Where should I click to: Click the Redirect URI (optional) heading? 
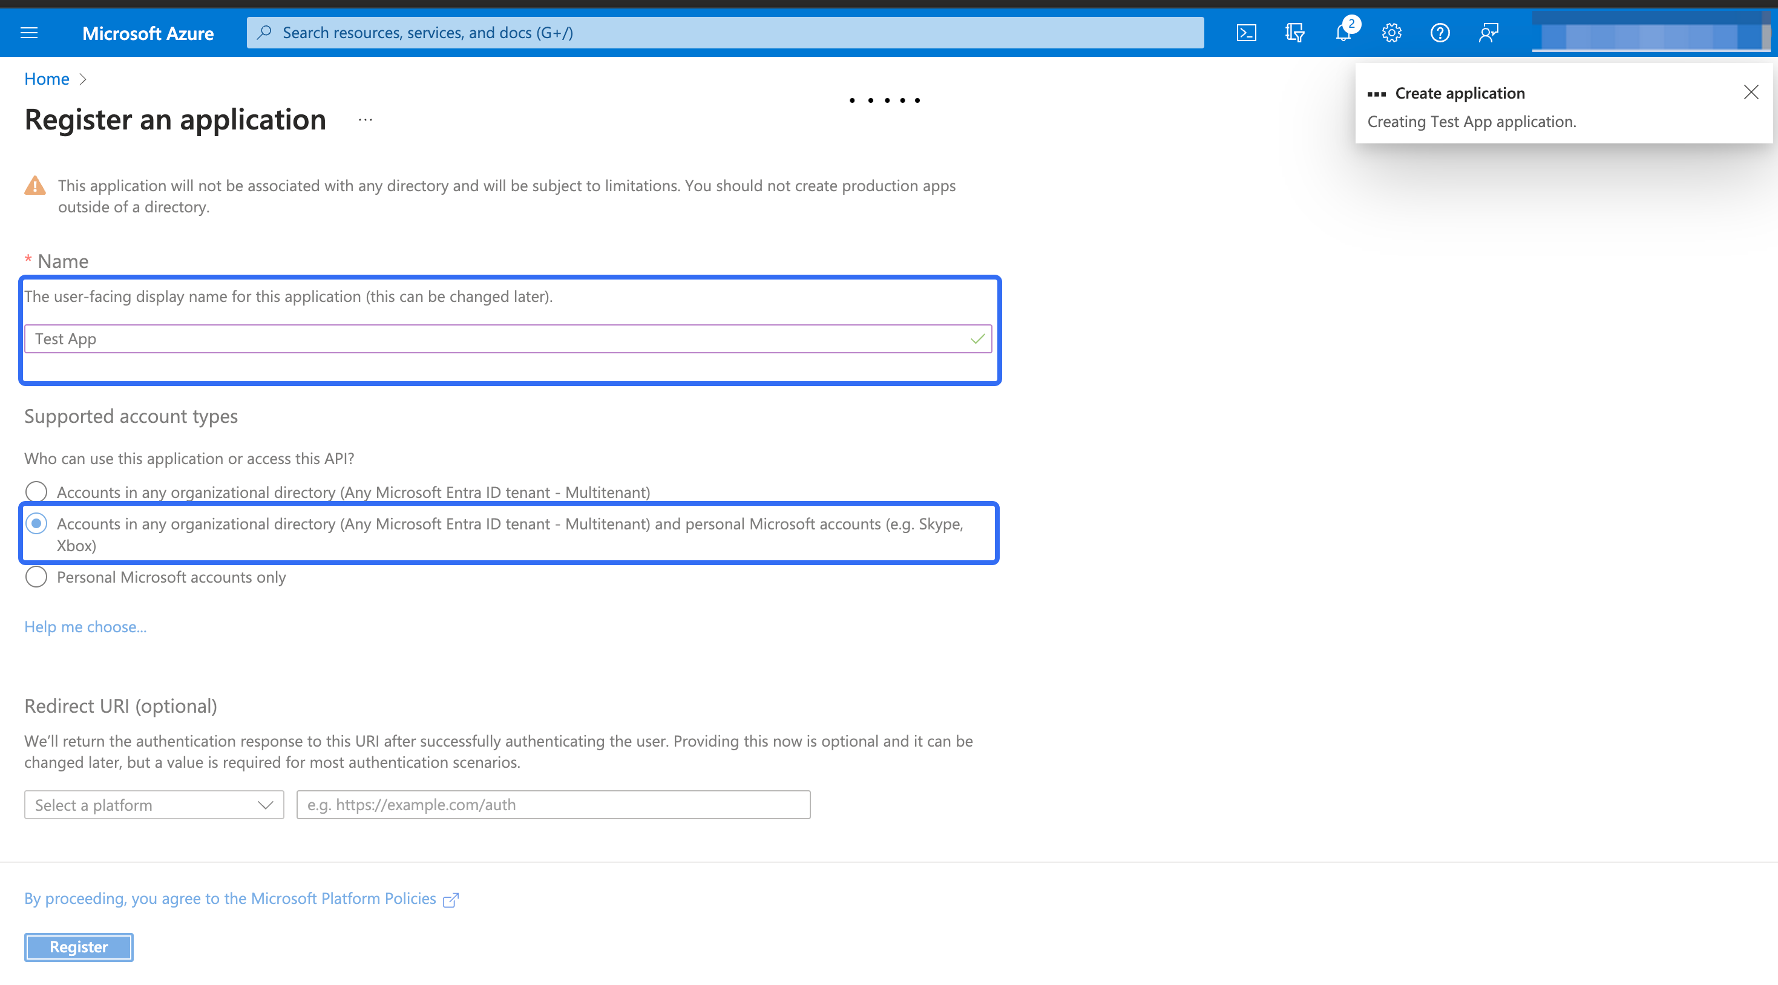coord(121,706)
